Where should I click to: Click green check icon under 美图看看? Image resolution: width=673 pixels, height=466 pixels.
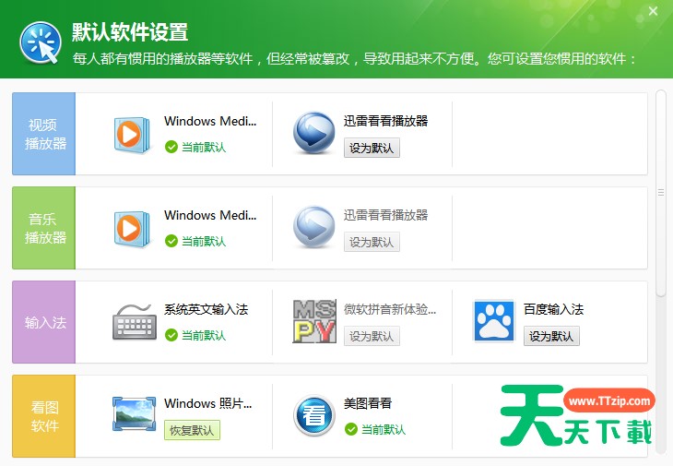[351, 429]
